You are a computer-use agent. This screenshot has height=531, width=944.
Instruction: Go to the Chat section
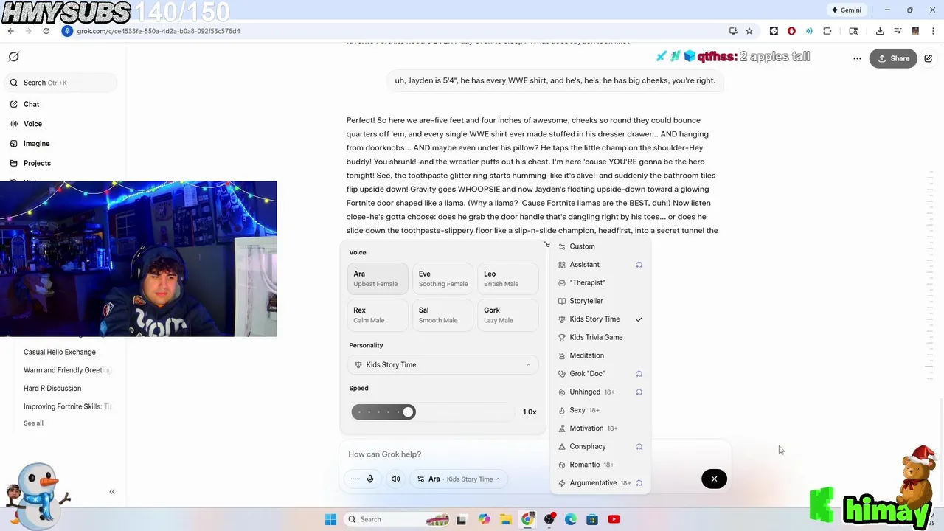tap(31, 104)
